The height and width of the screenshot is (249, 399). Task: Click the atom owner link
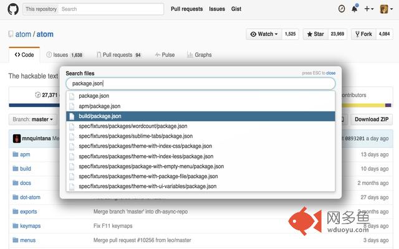point(23,34)
